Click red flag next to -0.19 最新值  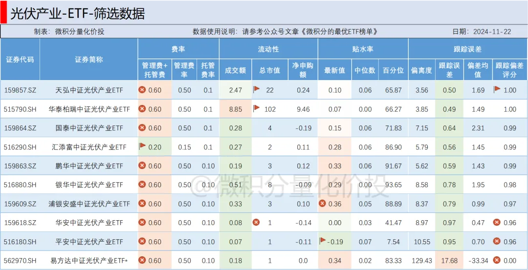[322, 241]
